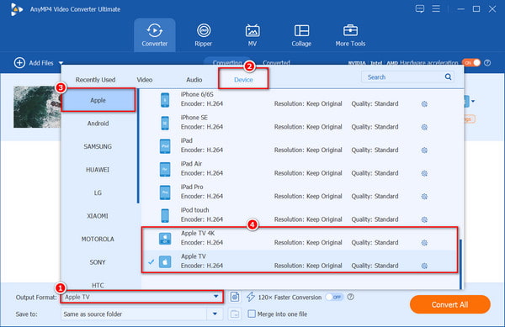Image resolution: width=505 pixels, height=327 pixels.
Task: Open More Tools toolbox
Action: click(350, 35)
